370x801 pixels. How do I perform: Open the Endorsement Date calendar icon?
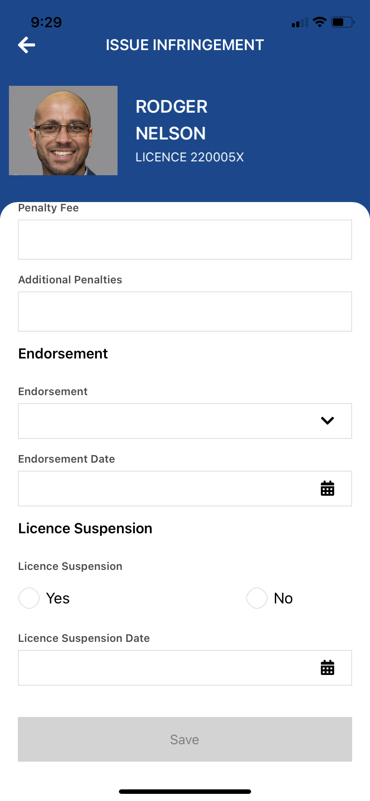click(328, 489)
